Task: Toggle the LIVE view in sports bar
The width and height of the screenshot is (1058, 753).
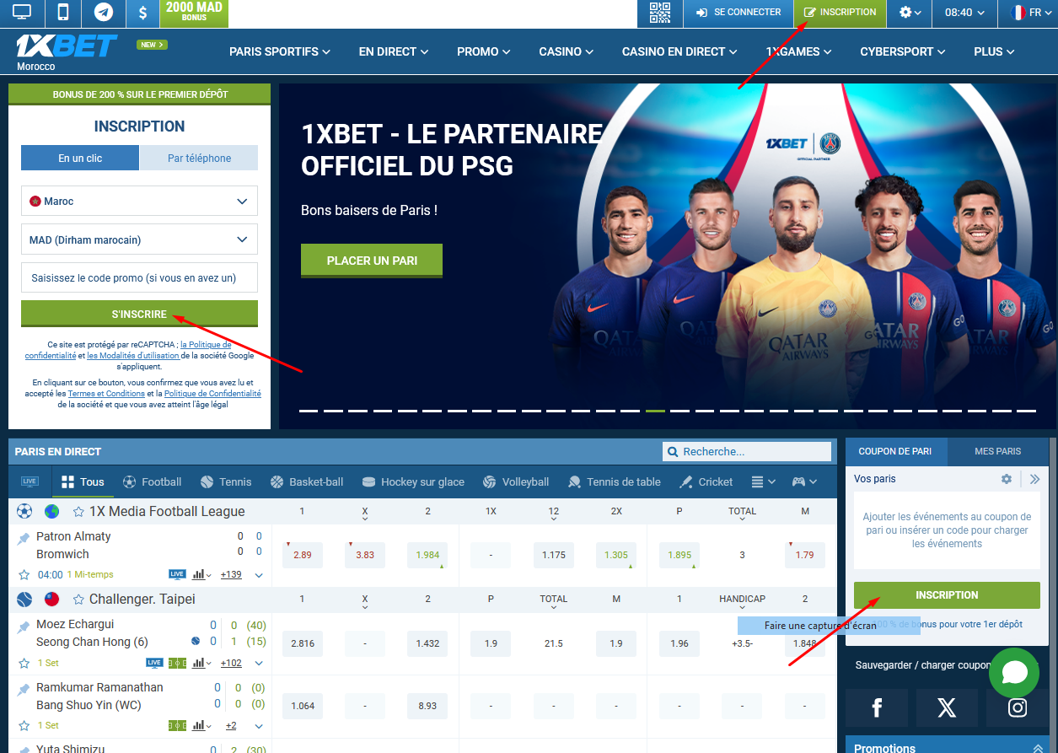Action: coord(28,481)
